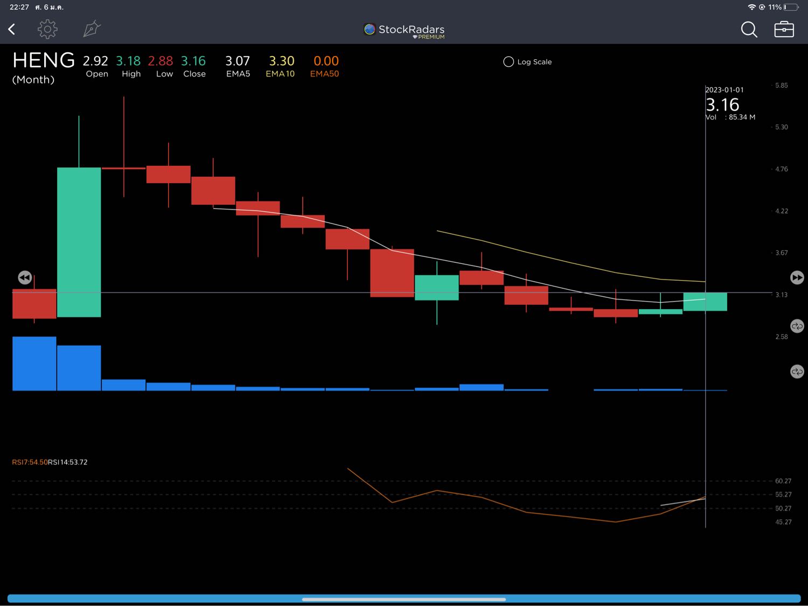Tap the High price 3.18
The width and height of the screenshot is (808, 606).
(128, 61)
